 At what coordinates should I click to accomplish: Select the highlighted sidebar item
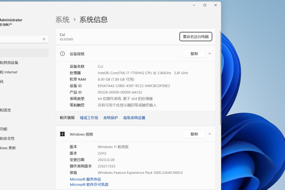click(24, 53)
